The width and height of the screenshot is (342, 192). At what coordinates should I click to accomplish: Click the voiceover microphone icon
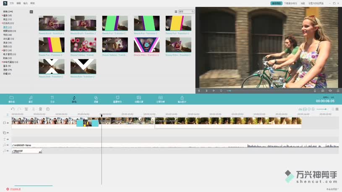[x=315, y=91]
